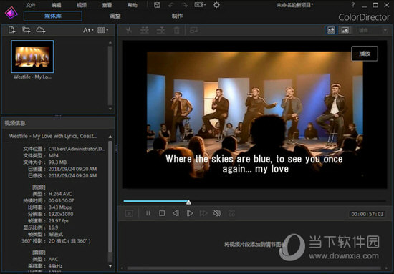Click the video preview image

pyautogui.click(x=255, y=114)
